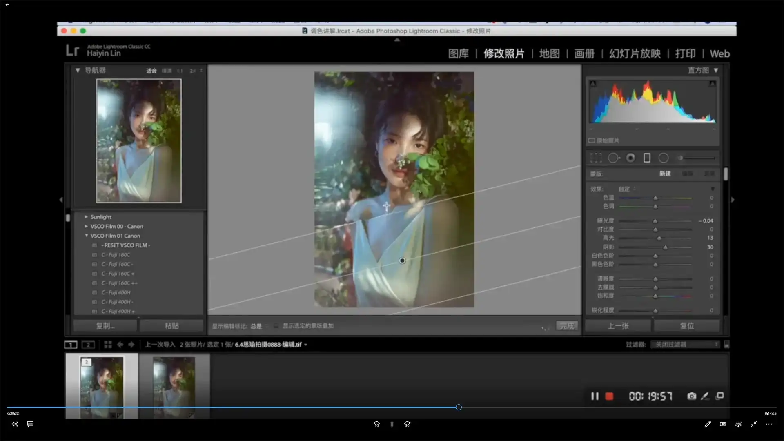784x441 pixels.
Task: Enable subtitles with the CC button
Action: (x=30, y=424)
